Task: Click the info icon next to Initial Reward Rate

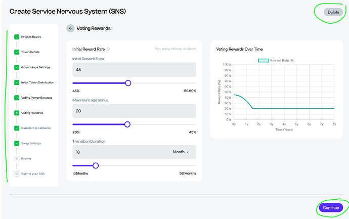Action: 108,49
